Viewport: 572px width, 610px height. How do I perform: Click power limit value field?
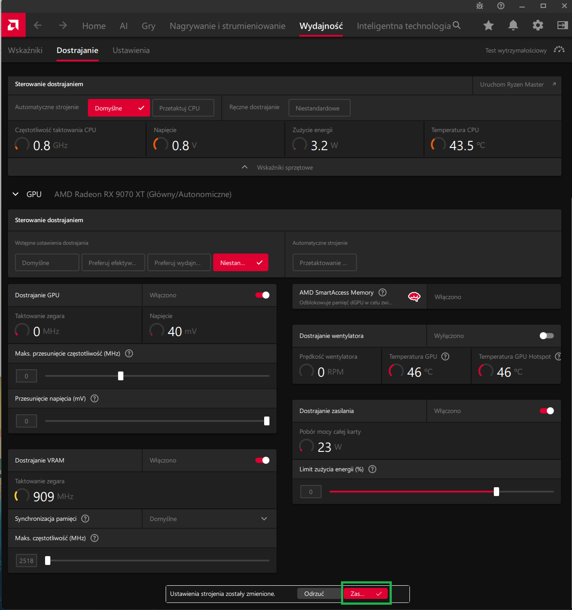click(311, 492)
